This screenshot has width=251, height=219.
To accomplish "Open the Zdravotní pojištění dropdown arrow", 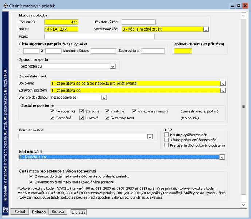I will (223, 91).
